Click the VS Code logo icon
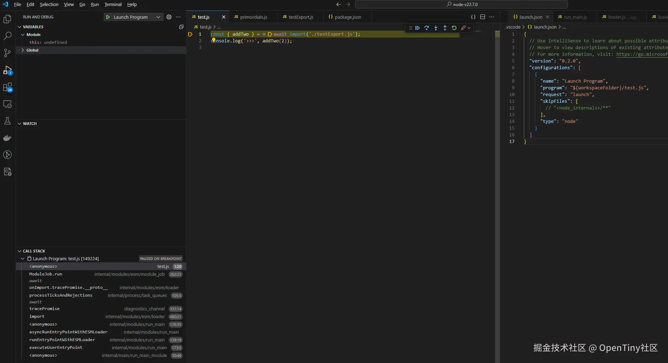Screen dimensions: 668x363 pyautogui.click(x=5, y=5)
